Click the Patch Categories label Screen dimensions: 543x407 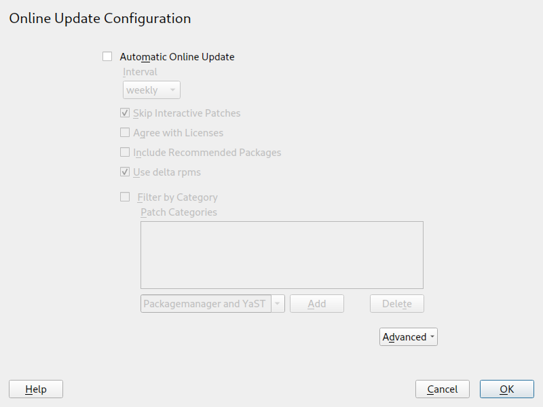(179, 212)
